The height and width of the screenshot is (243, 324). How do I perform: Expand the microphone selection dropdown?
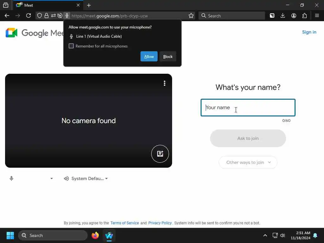click(x=52, y=178)
